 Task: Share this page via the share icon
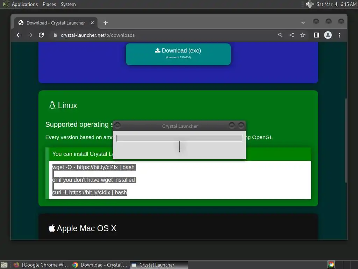pyautogui.click(x=292, y=35)
